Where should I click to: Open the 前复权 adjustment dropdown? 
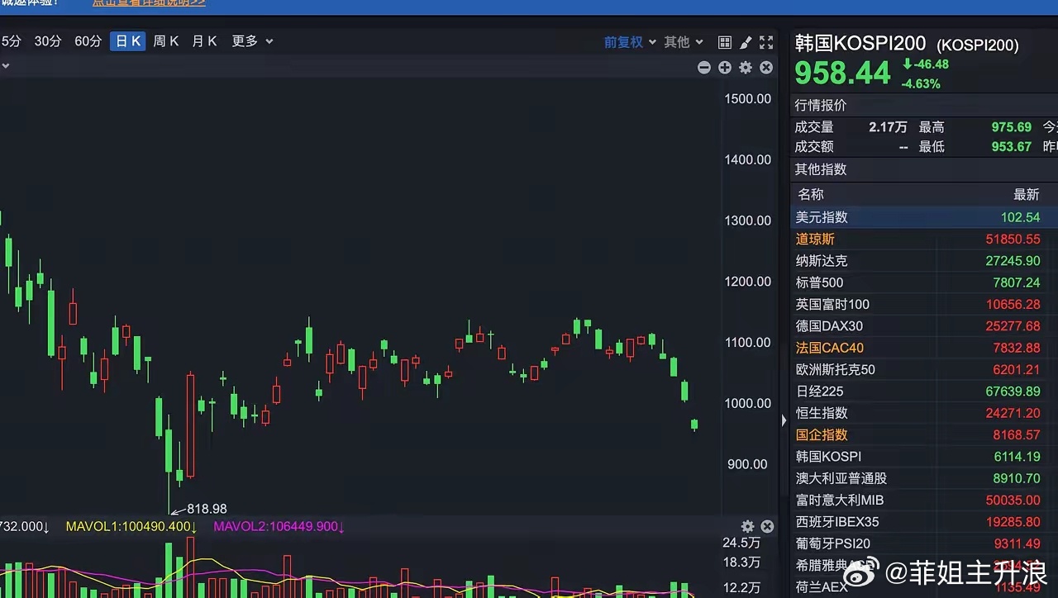pos(630,42)
